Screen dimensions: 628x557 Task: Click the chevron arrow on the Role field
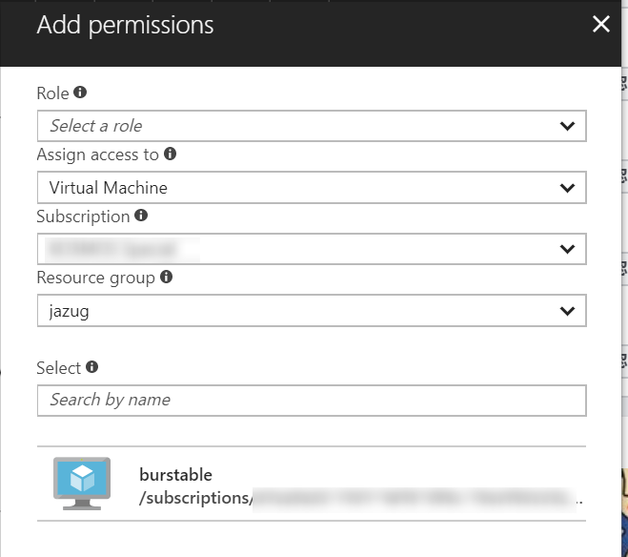(x=568, y=126)
